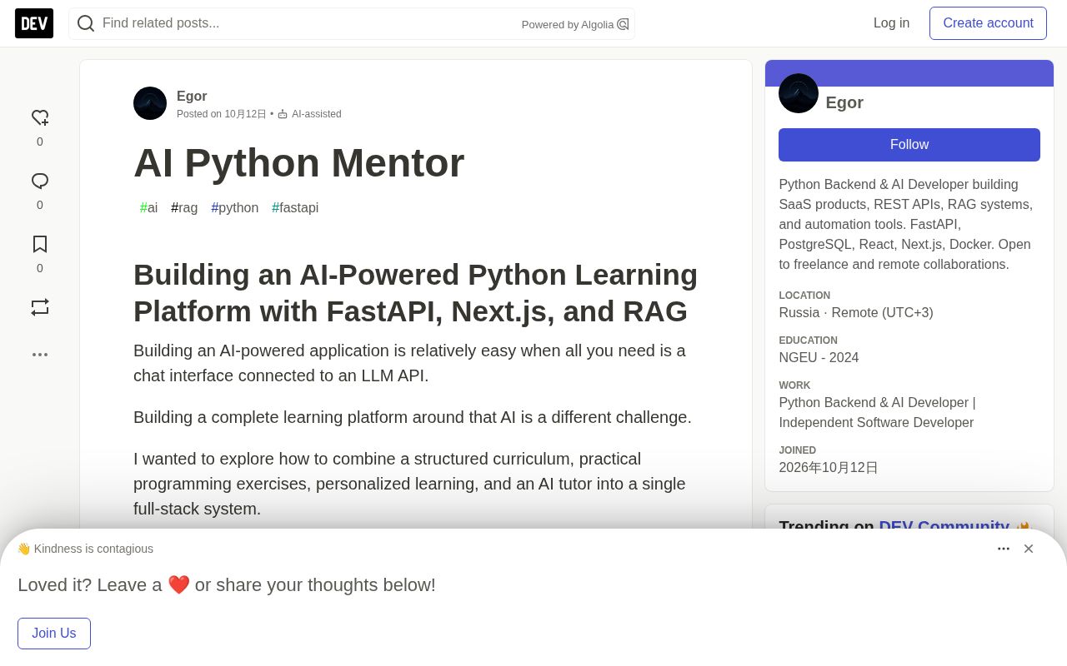This screenshot has width=1067, height=666.
Task: Save post with the bookmark icon
Action: point(40,244)
